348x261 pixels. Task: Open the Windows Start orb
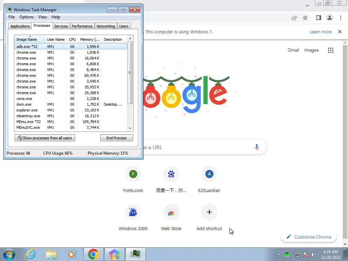pos(9,254)
